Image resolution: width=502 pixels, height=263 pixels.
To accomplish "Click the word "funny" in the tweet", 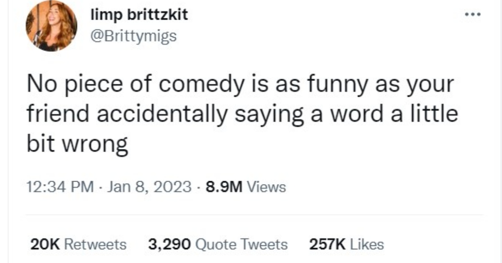I will click(334, 86).
